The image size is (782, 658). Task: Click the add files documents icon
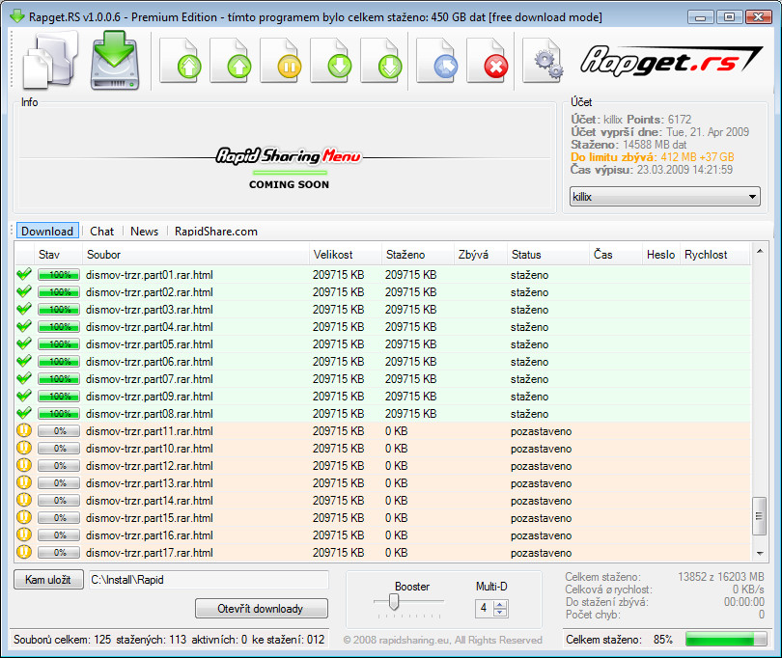[x=50, y=61]
